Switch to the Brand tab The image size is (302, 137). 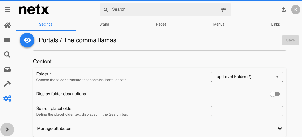(x=104, y=25)
